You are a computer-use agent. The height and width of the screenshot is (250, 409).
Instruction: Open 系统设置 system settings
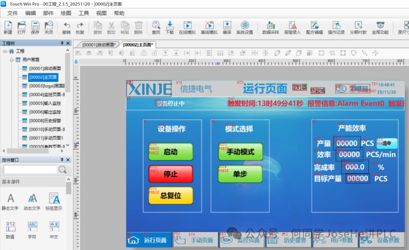pos(245,28)
